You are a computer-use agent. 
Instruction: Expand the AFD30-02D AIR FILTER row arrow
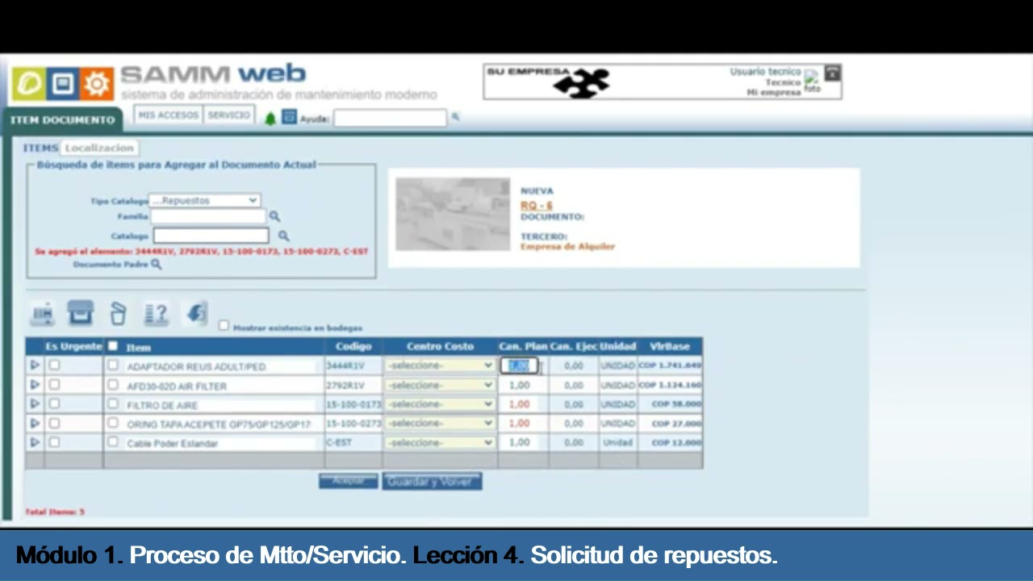(35, 385)
